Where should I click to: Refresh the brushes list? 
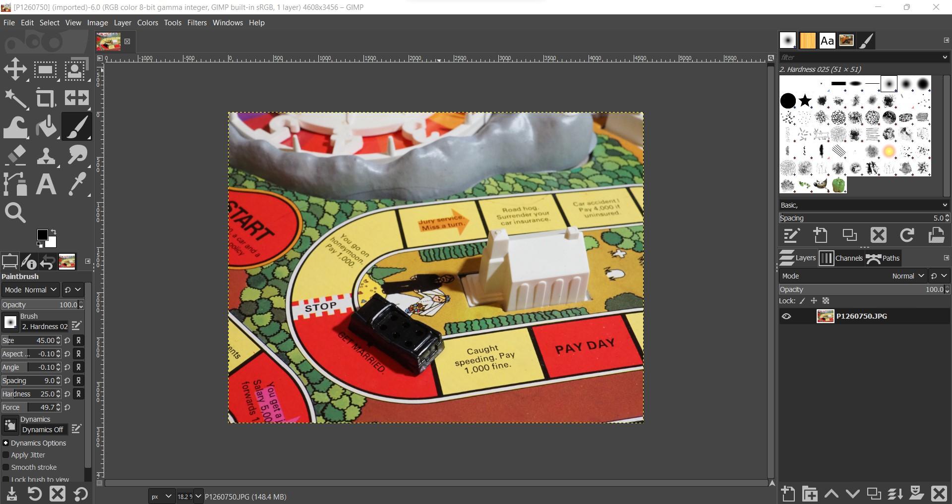click(x=907, y=235)
